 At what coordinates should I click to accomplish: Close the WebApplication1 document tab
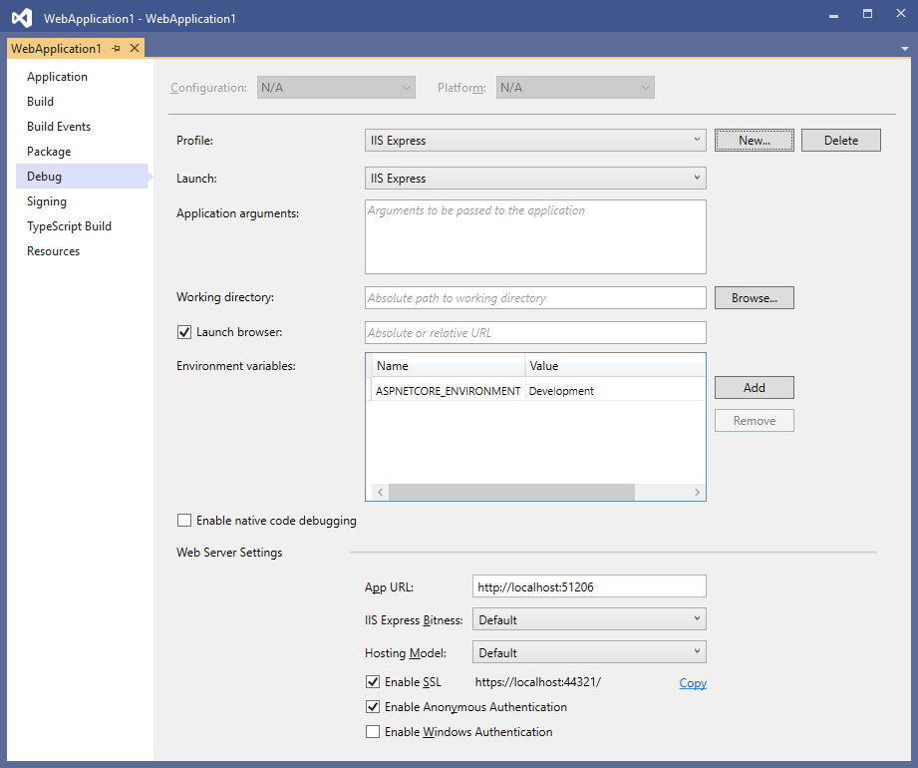point(134,47)
